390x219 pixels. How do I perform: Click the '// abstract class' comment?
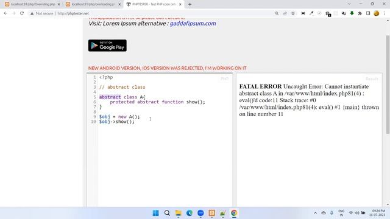pos(122,87)
